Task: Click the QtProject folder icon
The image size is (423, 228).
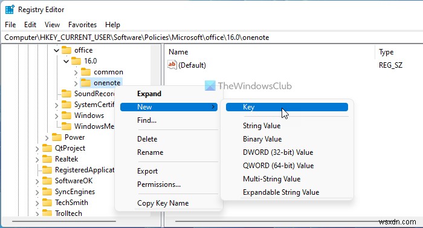Action: (x=47, y=148)
